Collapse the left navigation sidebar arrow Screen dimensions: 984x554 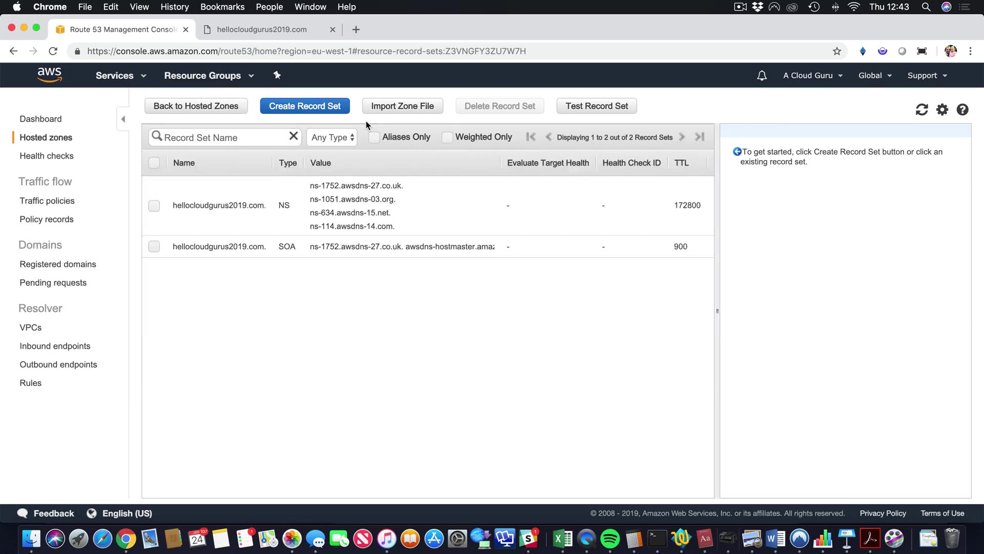pos(123,119)
